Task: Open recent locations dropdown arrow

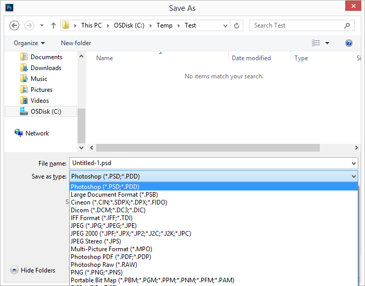Action: coord(42,25)
